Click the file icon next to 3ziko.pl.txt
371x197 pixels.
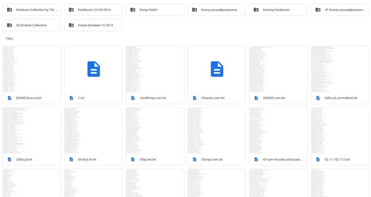pyautogui.click(x=10, y=159)
